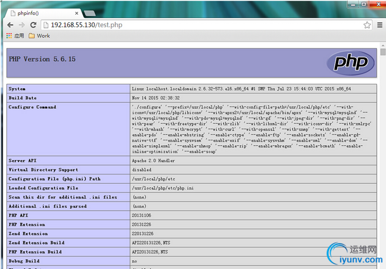Open the Work bookmarks folder
Viewport: 386px width, 269px height.
39,36
